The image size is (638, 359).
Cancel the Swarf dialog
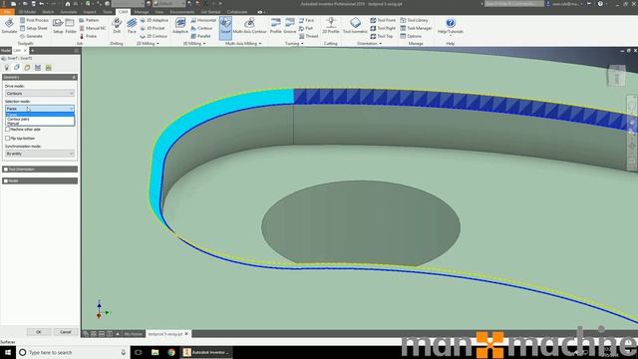point(66,332)
